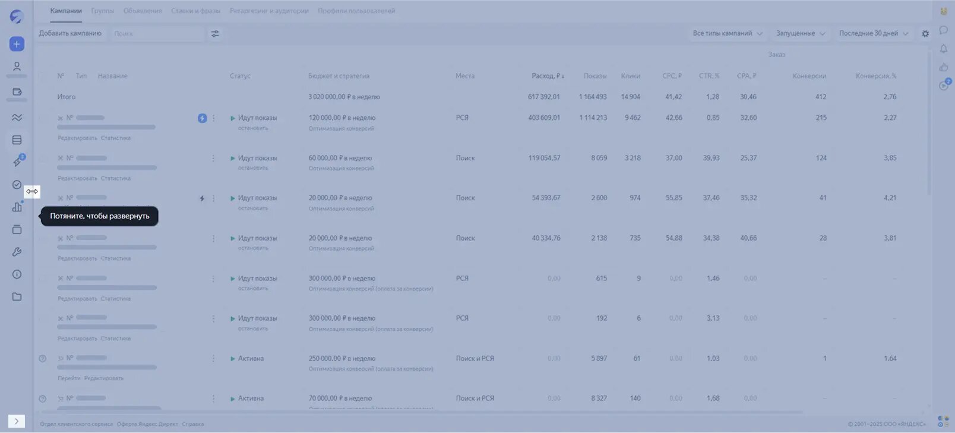
Task: Switch to the Ретаргетинг и аудитории tab
Action: [269, 11]
